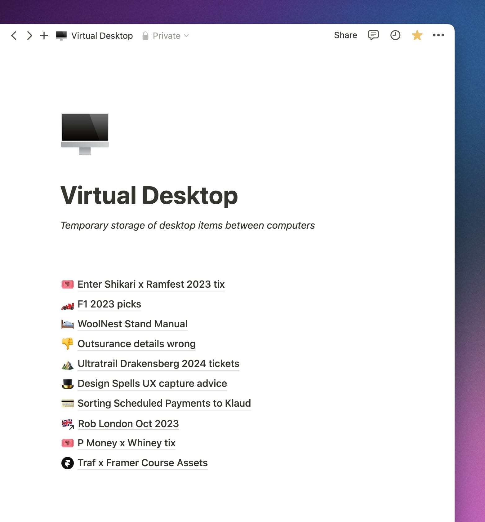Open the F1 2023 picks page
Image resolution: width=485 pixels, height=522 pixels.
tap(109, 304)
